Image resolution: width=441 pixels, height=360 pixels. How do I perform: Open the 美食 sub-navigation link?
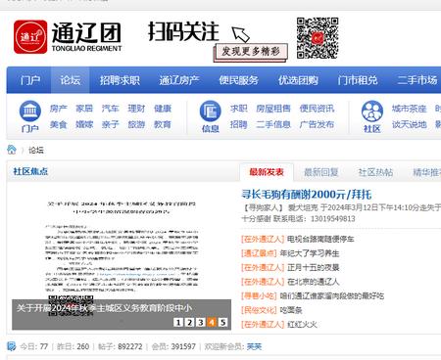tap(59, 124)
